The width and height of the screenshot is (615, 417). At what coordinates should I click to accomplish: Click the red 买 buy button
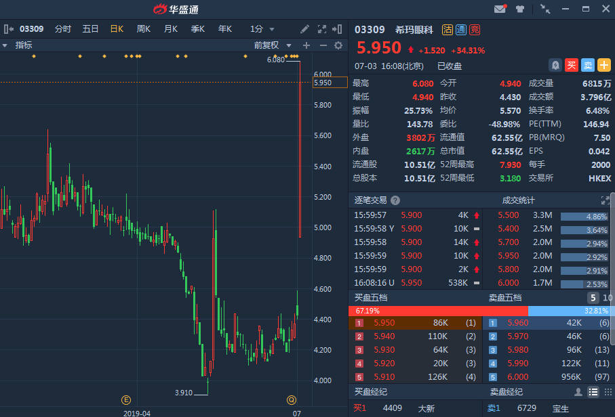[x=572, y=65]
